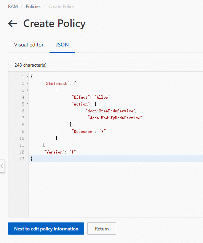
Task: Select the JSON tab
Action: coord(62,45)
